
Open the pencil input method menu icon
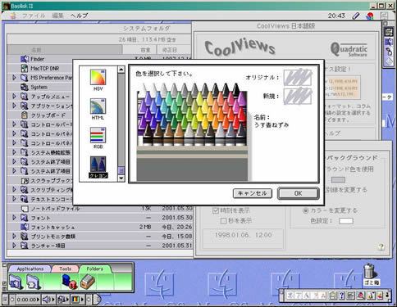356,16
